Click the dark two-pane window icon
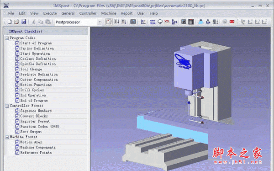This screenshot has width=274, height=171. click(x=184, y=22)
